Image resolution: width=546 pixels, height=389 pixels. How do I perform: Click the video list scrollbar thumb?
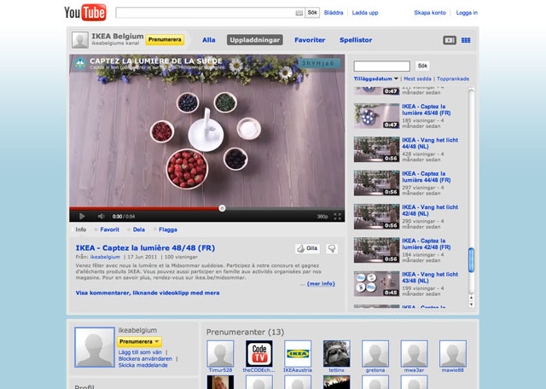(471, 260)
